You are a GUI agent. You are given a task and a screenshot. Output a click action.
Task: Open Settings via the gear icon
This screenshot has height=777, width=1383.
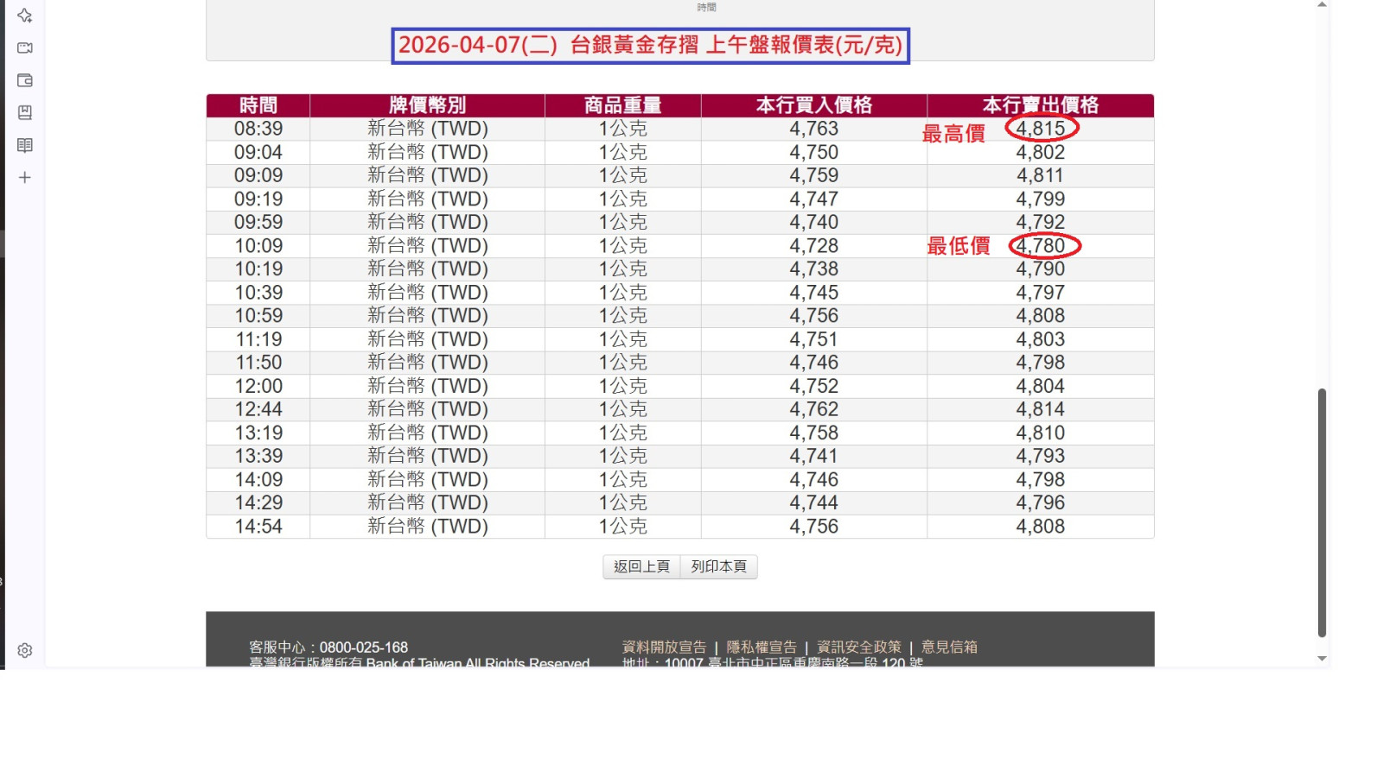pyautogui.click(x=24, y=650)
